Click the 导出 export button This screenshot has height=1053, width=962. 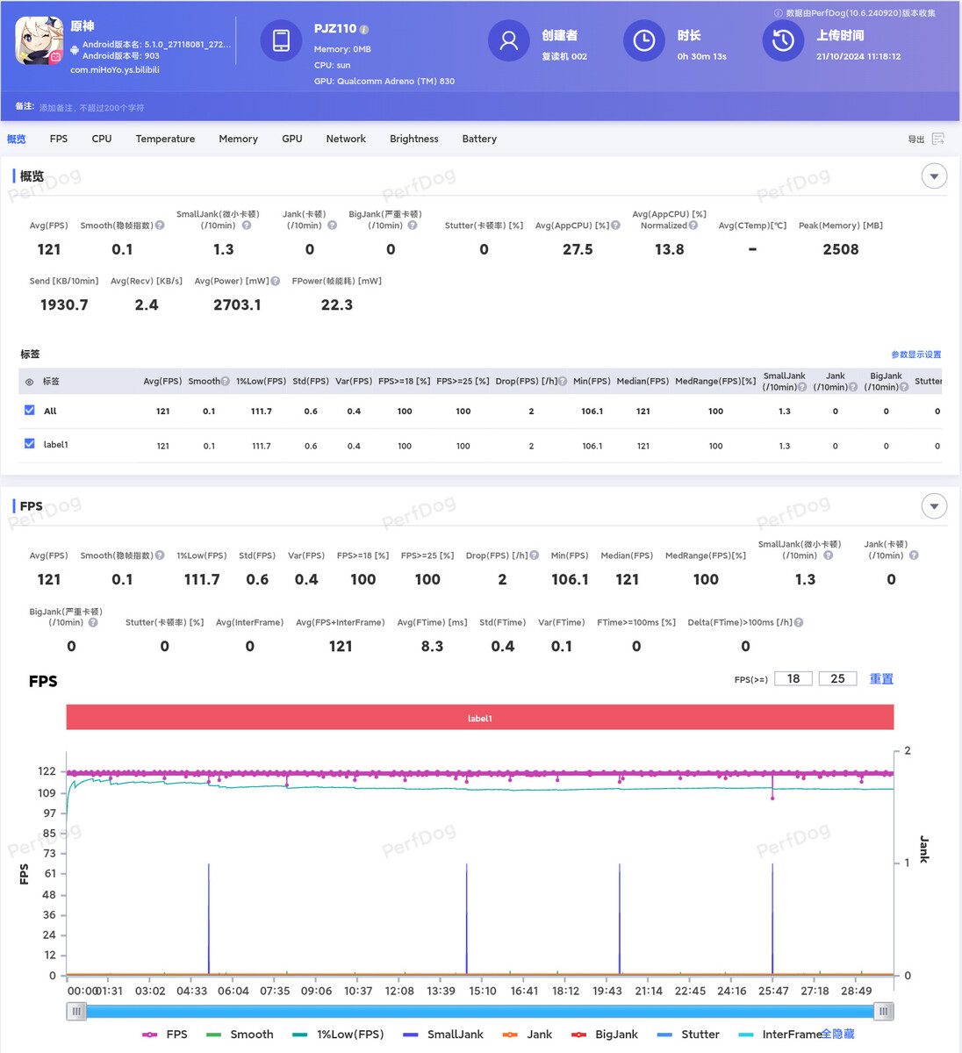(916, 140)
